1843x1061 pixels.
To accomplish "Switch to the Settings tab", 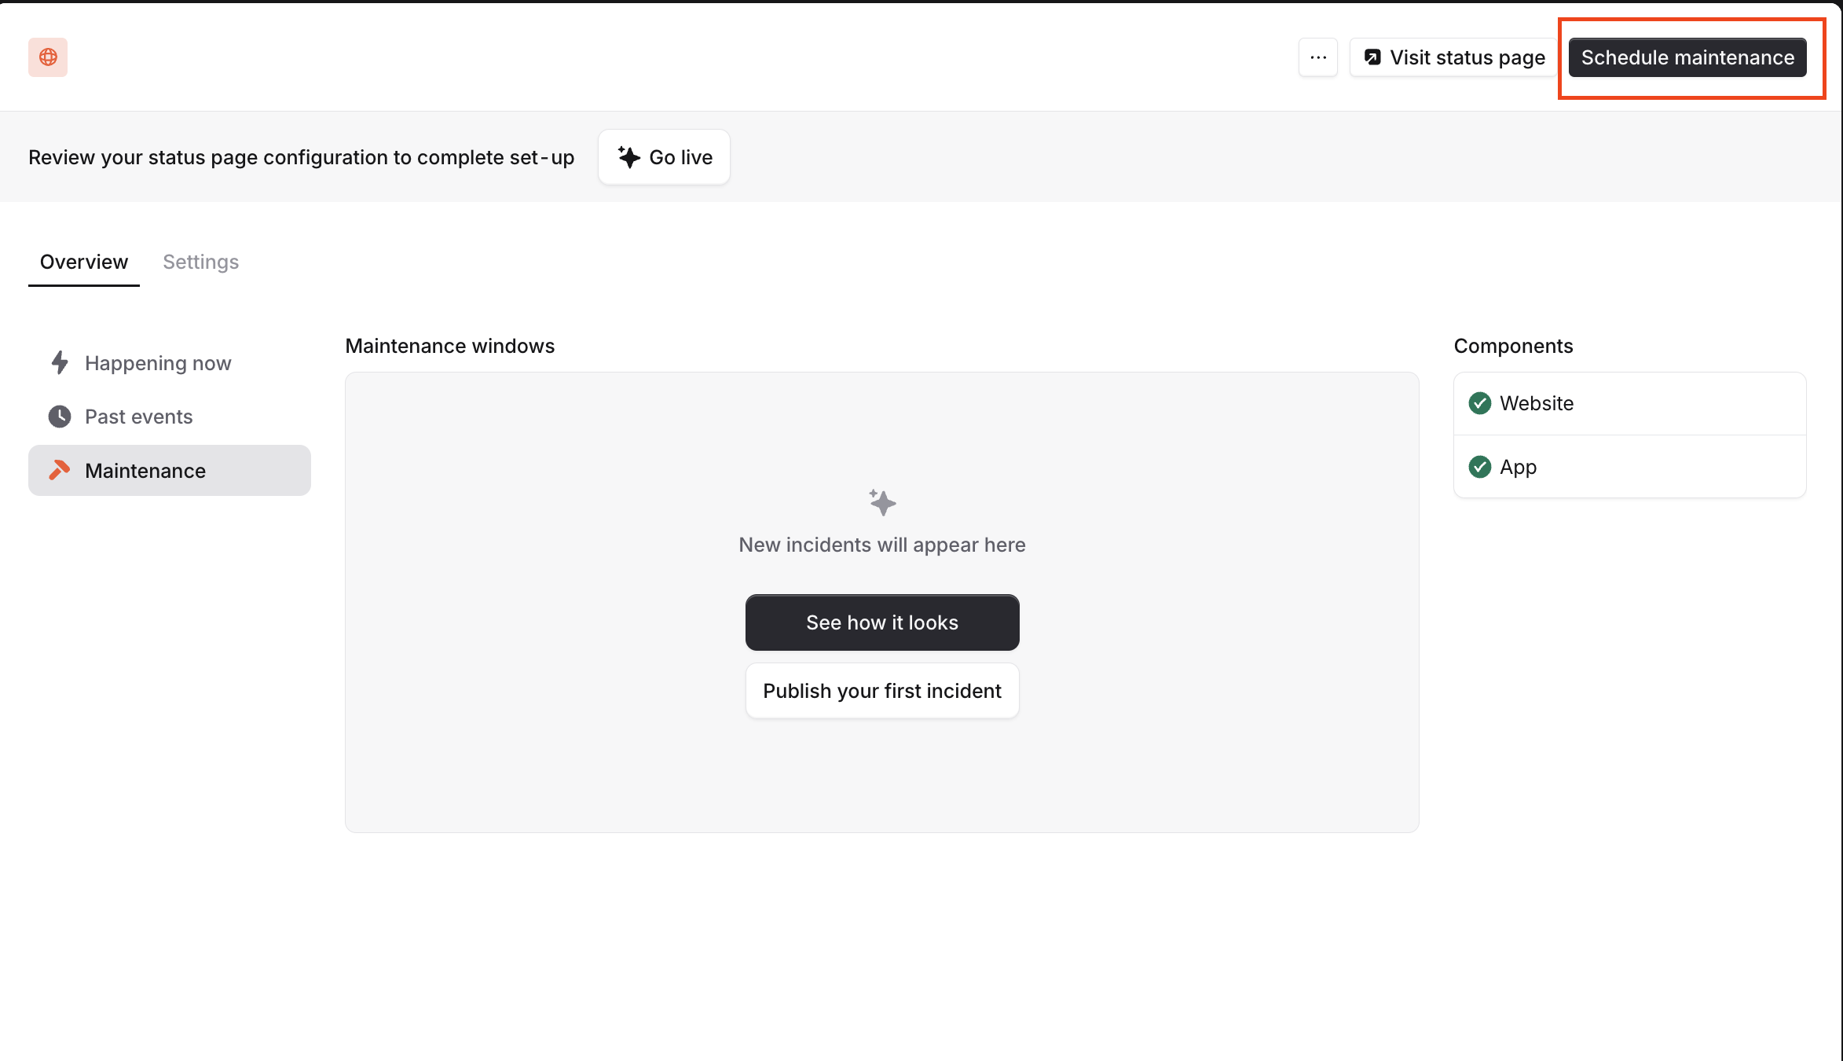I will pyautogui.click(x=200, y=262).
